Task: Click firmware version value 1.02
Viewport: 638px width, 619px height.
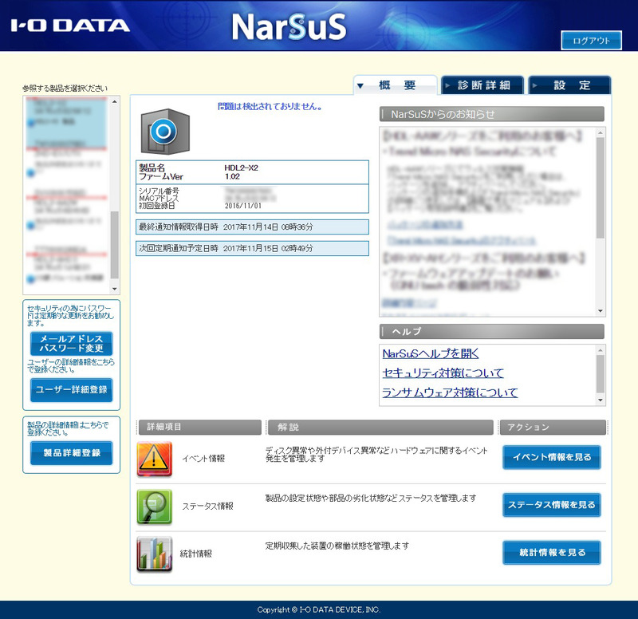Action: point(232,176)
